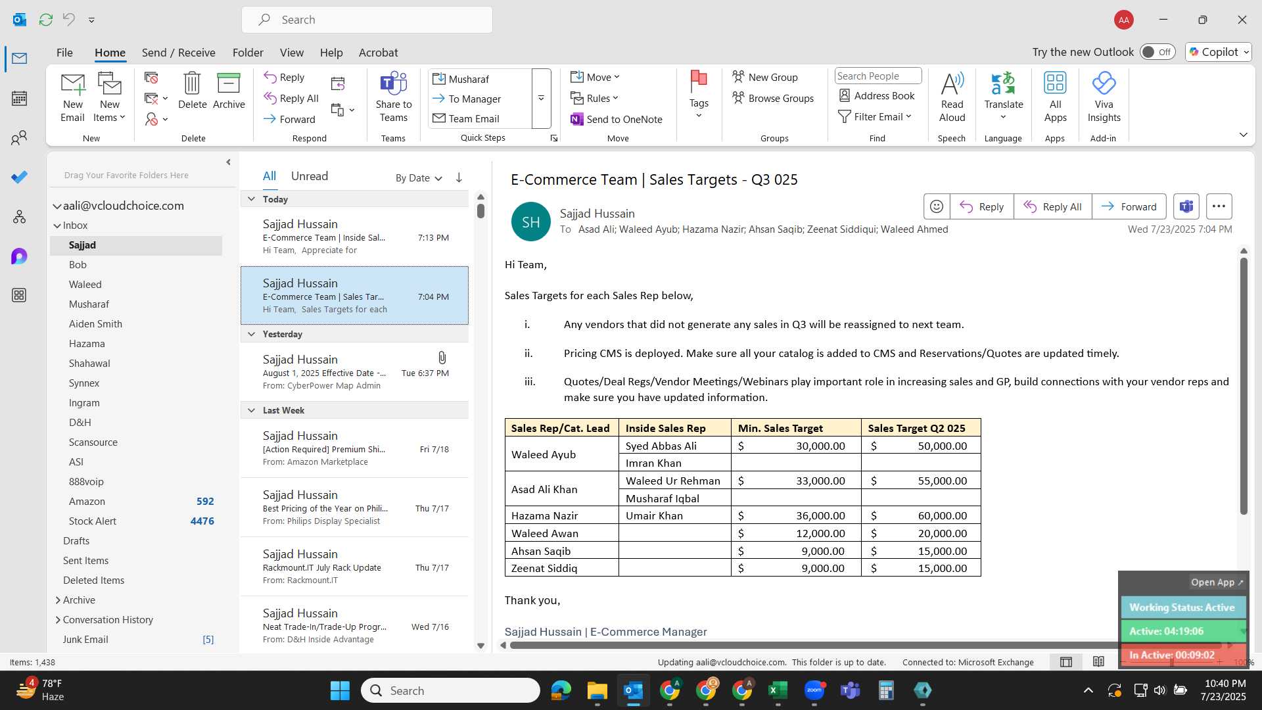Click the emoji reaction icon
Viewport: 1262px width, 710px height.
click(x=936, y=206)
